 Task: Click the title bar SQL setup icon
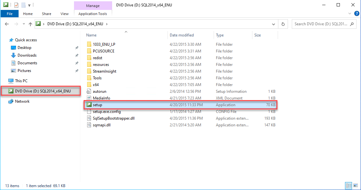tap(5, 4)
